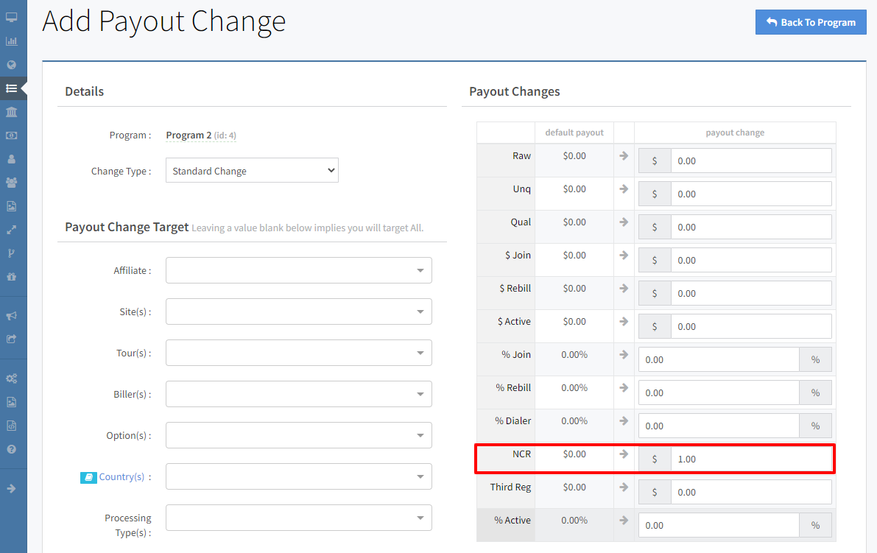The image size is (877, 553).
Task: Click the bank building sidebar icon
Action: coord(11,112)
